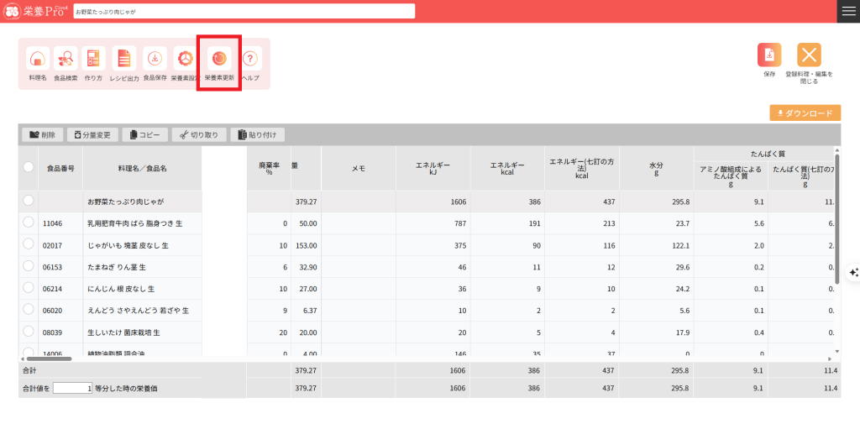Screen dimensions: 860x424
Task: Click the レシピ出力 recipe output icon
Action: click(124, 60)
